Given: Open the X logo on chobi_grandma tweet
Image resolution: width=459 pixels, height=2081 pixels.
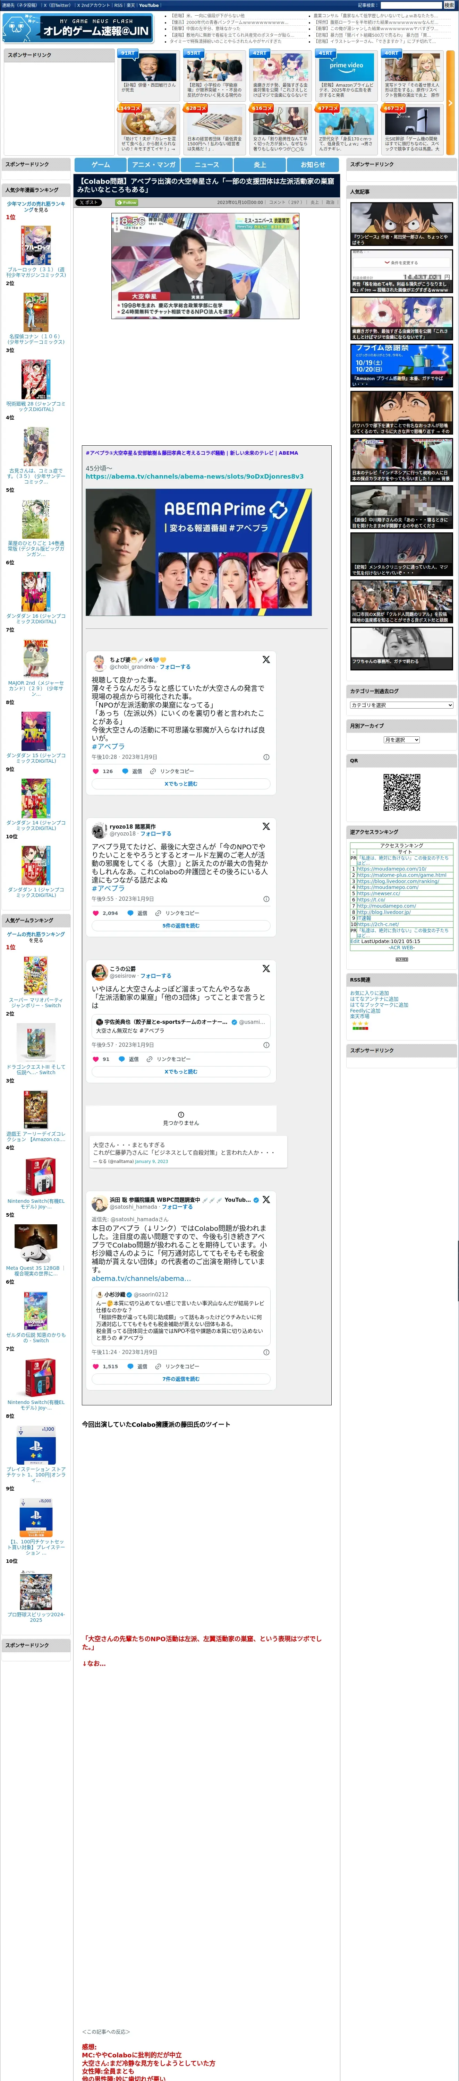Looking at the screenshot, I should (266, 660).
